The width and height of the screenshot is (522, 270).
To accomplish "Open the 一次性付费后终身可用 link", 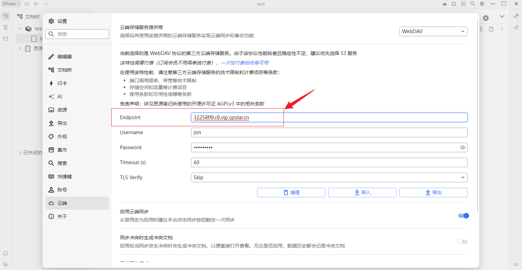I will pos(245,63).
